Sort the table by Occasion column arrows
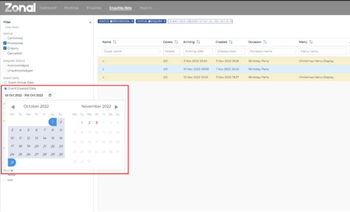 (x=265, y=42)
